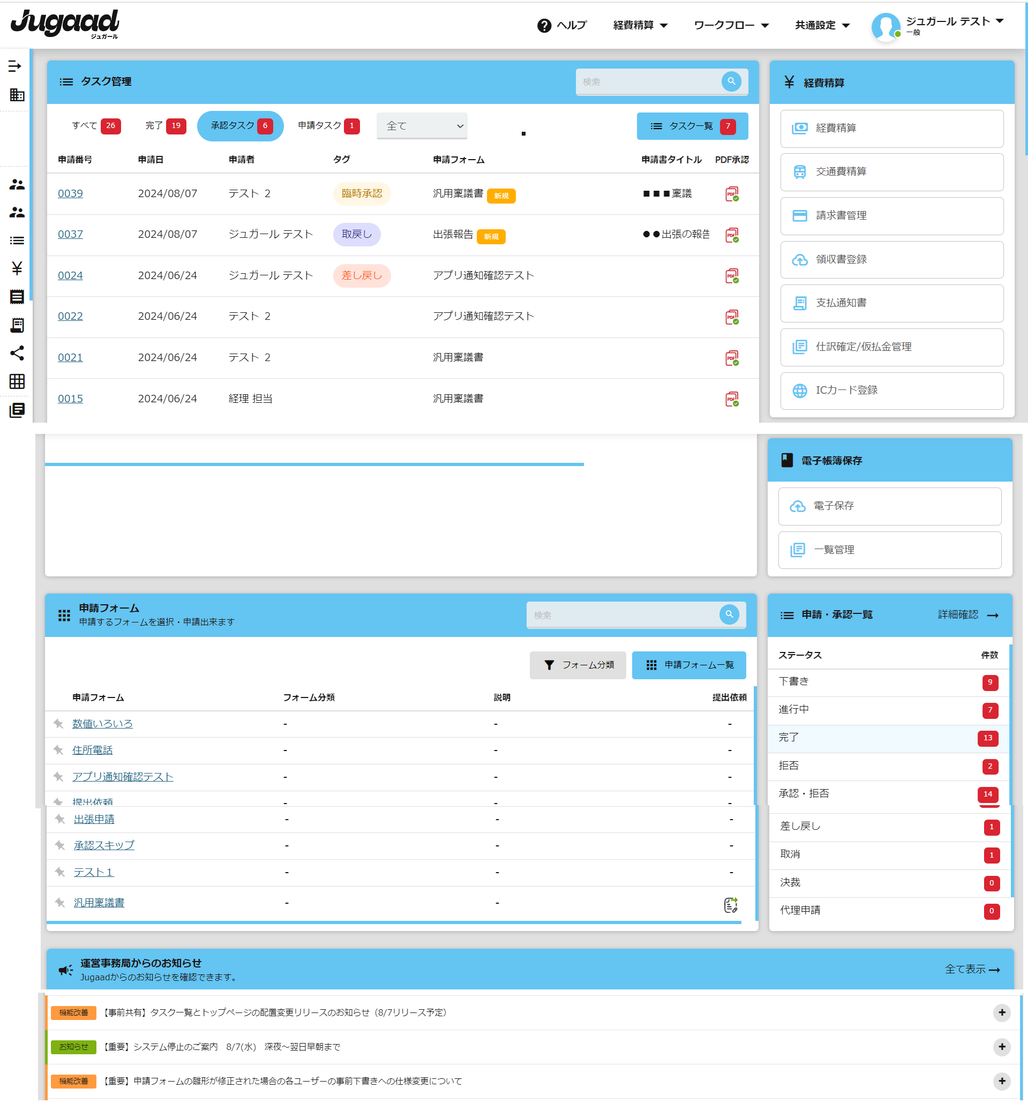Viewport: 1028px width, 1118px height.
Task: Pin the 承認スキップ form favorite icon
Action: coord(60,845)
